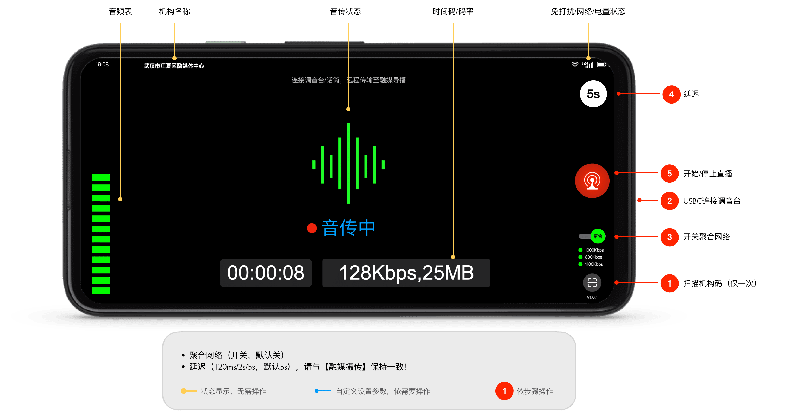Click red step circle number 4 延迟
The width and height of the screenshot is (791, 411).
tap(671, 94)
